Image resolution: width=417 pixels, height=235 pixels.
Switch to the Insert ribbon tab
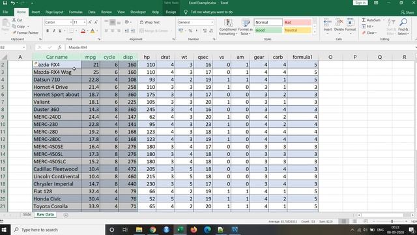(x=36, y=12)
